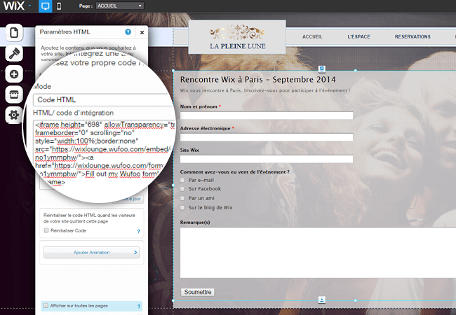This screenshot has height=315, width=456.
Task: Open the ACCUEIL site menu item
Action: (x=312, y=37)
